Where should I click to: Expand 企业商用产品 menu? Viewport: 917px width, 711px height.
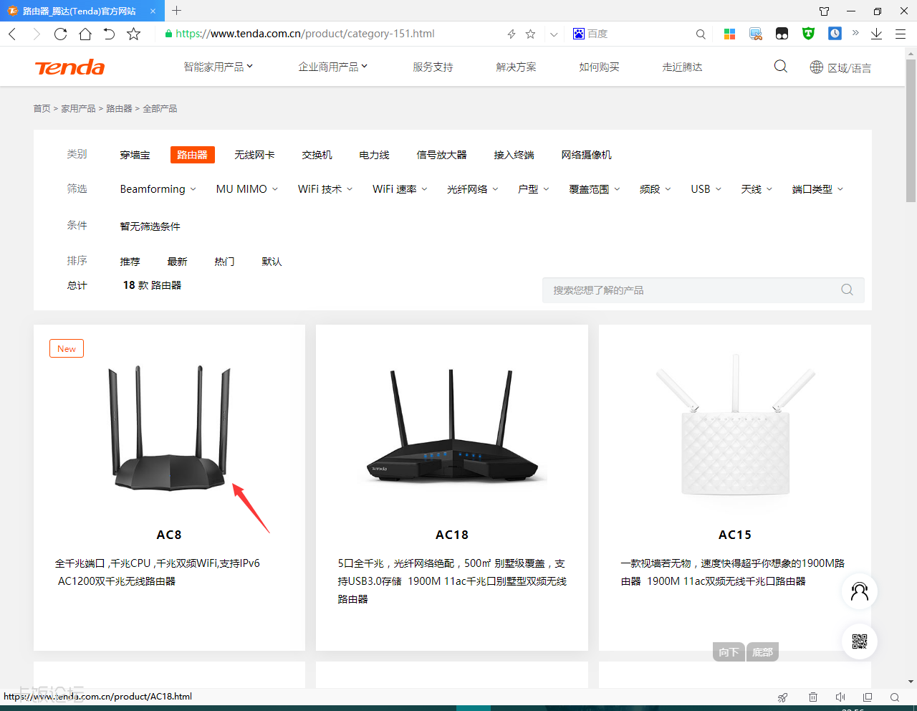pyautogui.click(x=332, y=67)
